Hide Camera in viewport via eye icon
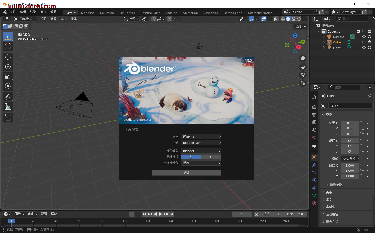Screen dimensions: 375x233 (364, 37)
